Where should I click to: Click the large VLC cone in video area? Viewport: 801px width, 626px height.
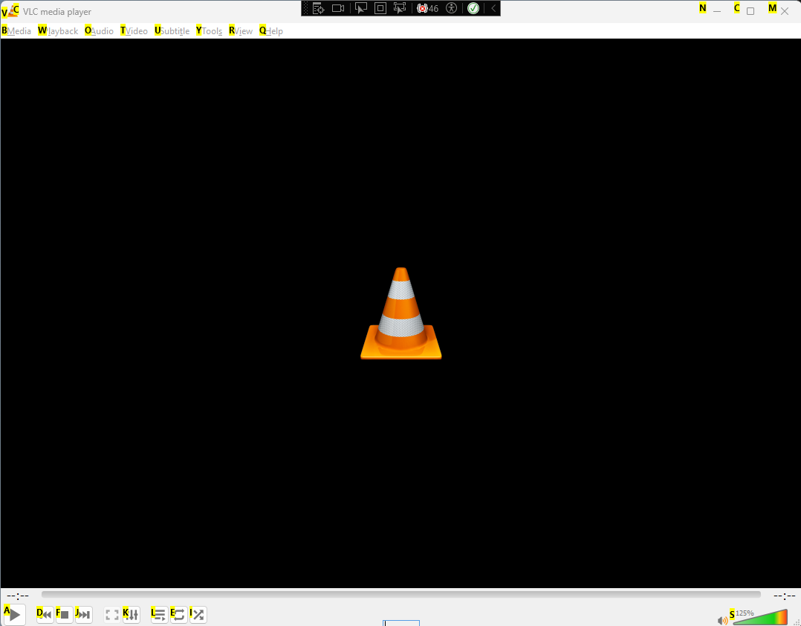[401, 313]
